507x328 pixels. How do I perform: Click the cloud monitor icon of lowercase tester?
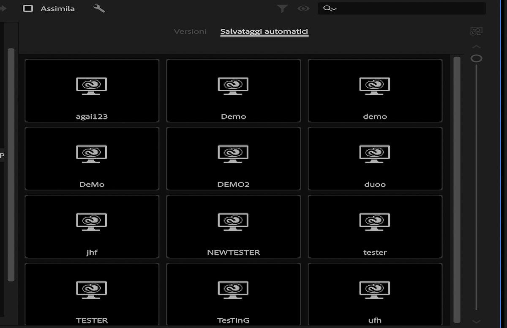(x=375, y=222)
